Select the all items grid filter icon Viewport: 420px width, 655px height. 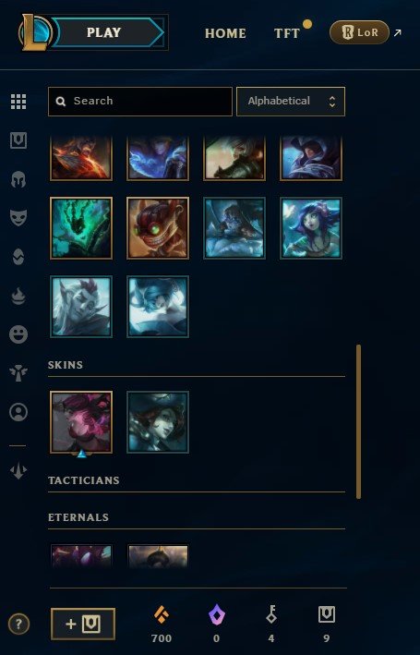(18, 102)
